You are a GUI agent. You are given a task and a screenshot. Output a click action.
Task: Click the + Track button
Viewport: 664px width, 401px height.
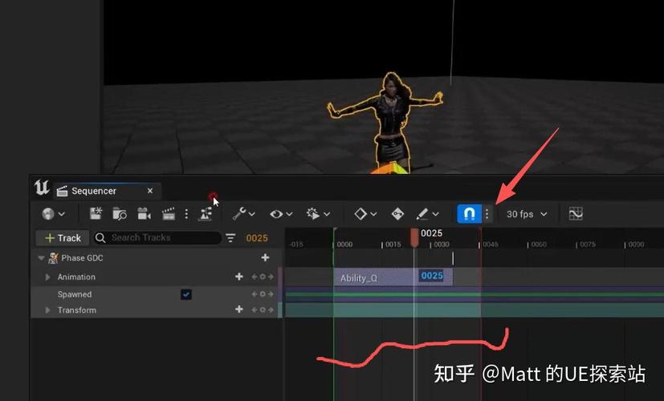pyautogui.click(x=63, y=237)
